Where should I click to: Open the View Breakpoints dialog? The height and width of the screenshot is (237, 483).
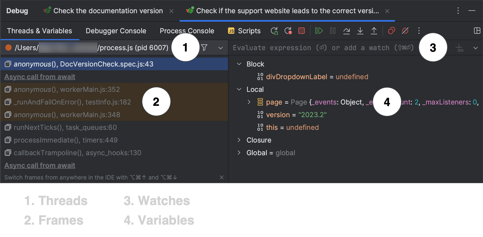(x=391, y=31)
